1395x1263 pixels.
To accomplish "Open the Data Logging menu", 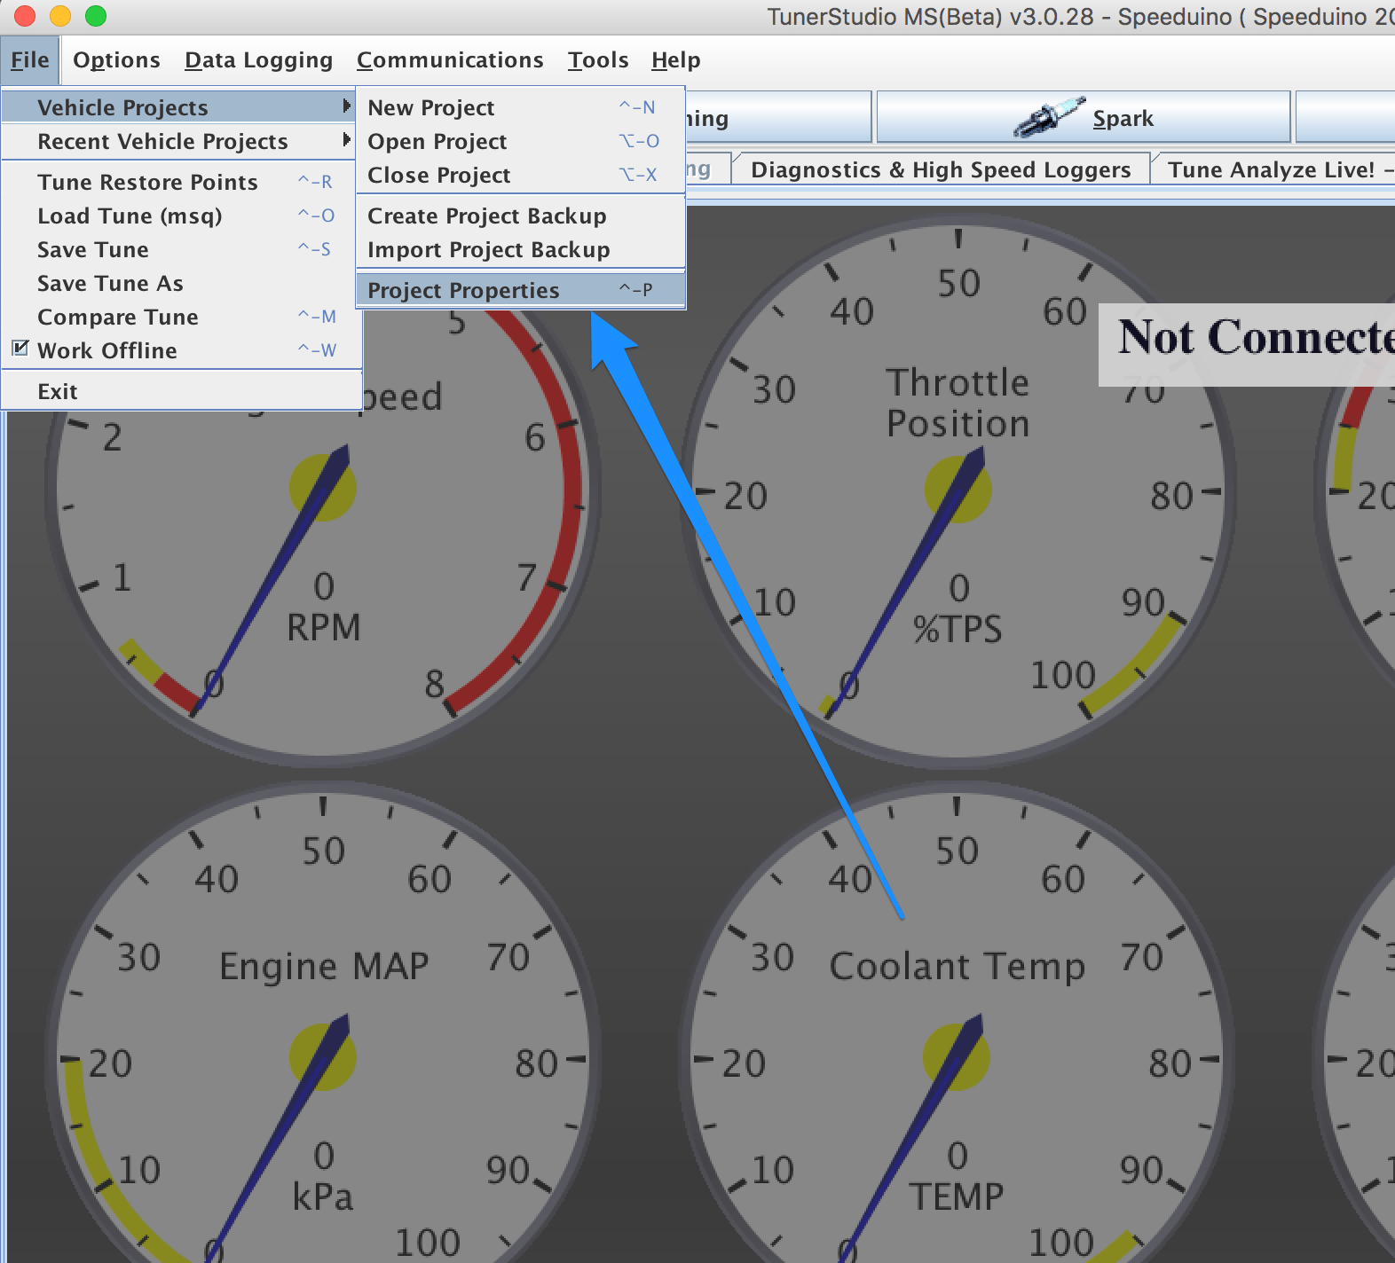I will click(x=258, y=60).
